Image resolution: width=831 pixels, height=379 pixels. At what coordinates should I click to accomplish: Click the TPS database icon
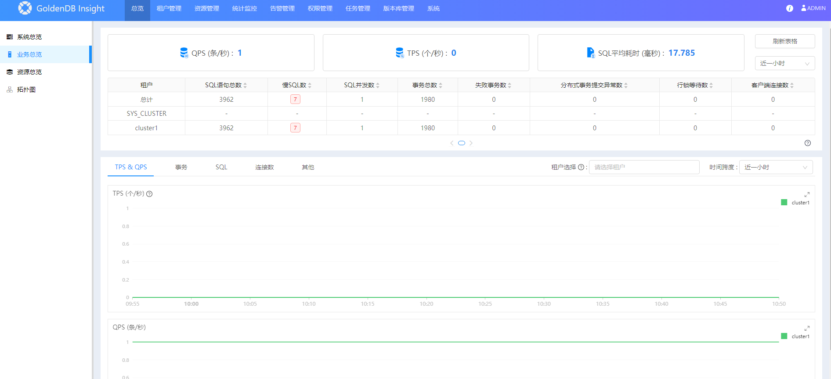click(400, 53)
